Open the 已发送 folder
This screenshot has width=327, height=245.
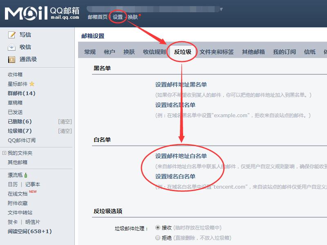tap(15, 112)
